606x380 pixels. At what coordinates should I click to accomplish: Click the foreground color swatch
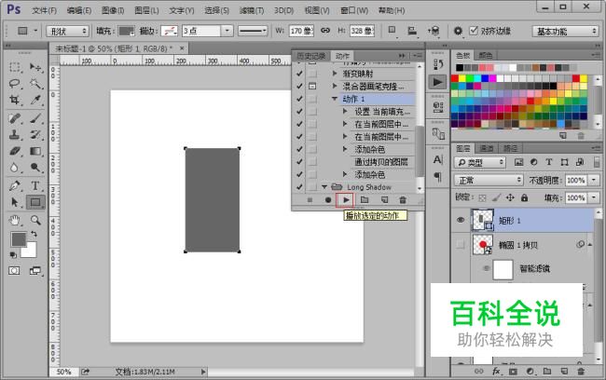[x=18, y=239]
